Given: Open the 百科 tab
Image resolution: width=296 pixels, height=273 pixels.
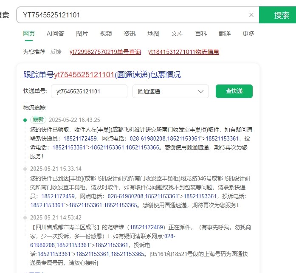Looking at the screenshot, I should click(201, 34).
